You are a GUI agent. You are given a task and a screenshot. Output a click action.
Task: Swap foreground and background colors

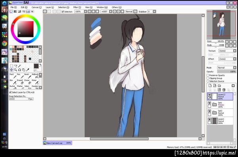[x=40, y=65]
